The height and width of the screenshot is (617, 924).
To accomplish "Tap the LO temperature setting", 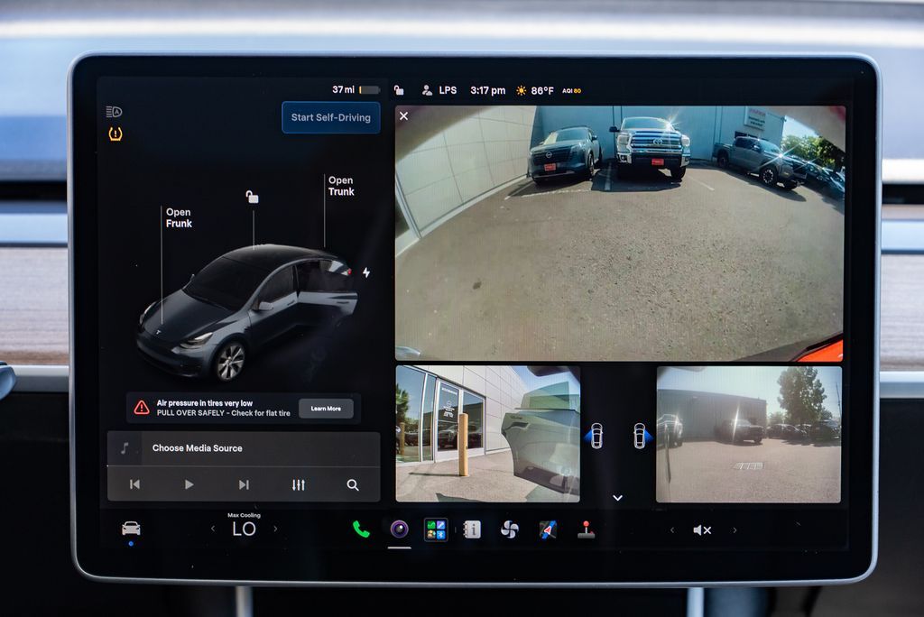I will (x=244, y=530).
